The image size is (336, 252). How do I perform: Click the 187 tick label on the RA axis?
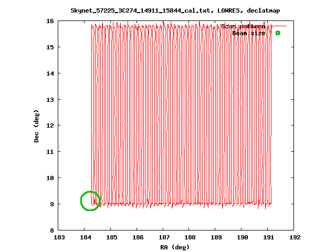click(163, 237)
